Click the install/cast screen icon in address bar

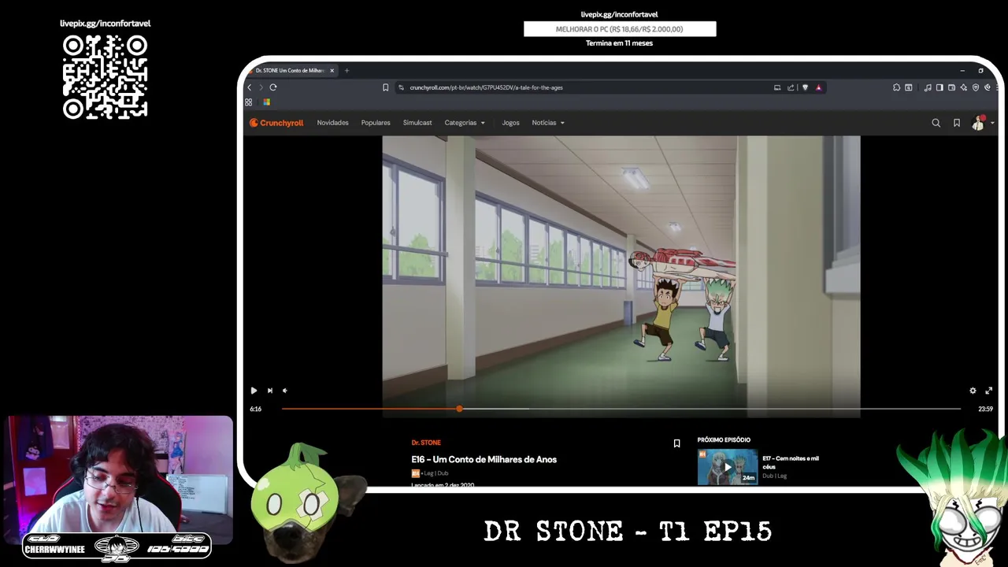(x=777, y=87)
